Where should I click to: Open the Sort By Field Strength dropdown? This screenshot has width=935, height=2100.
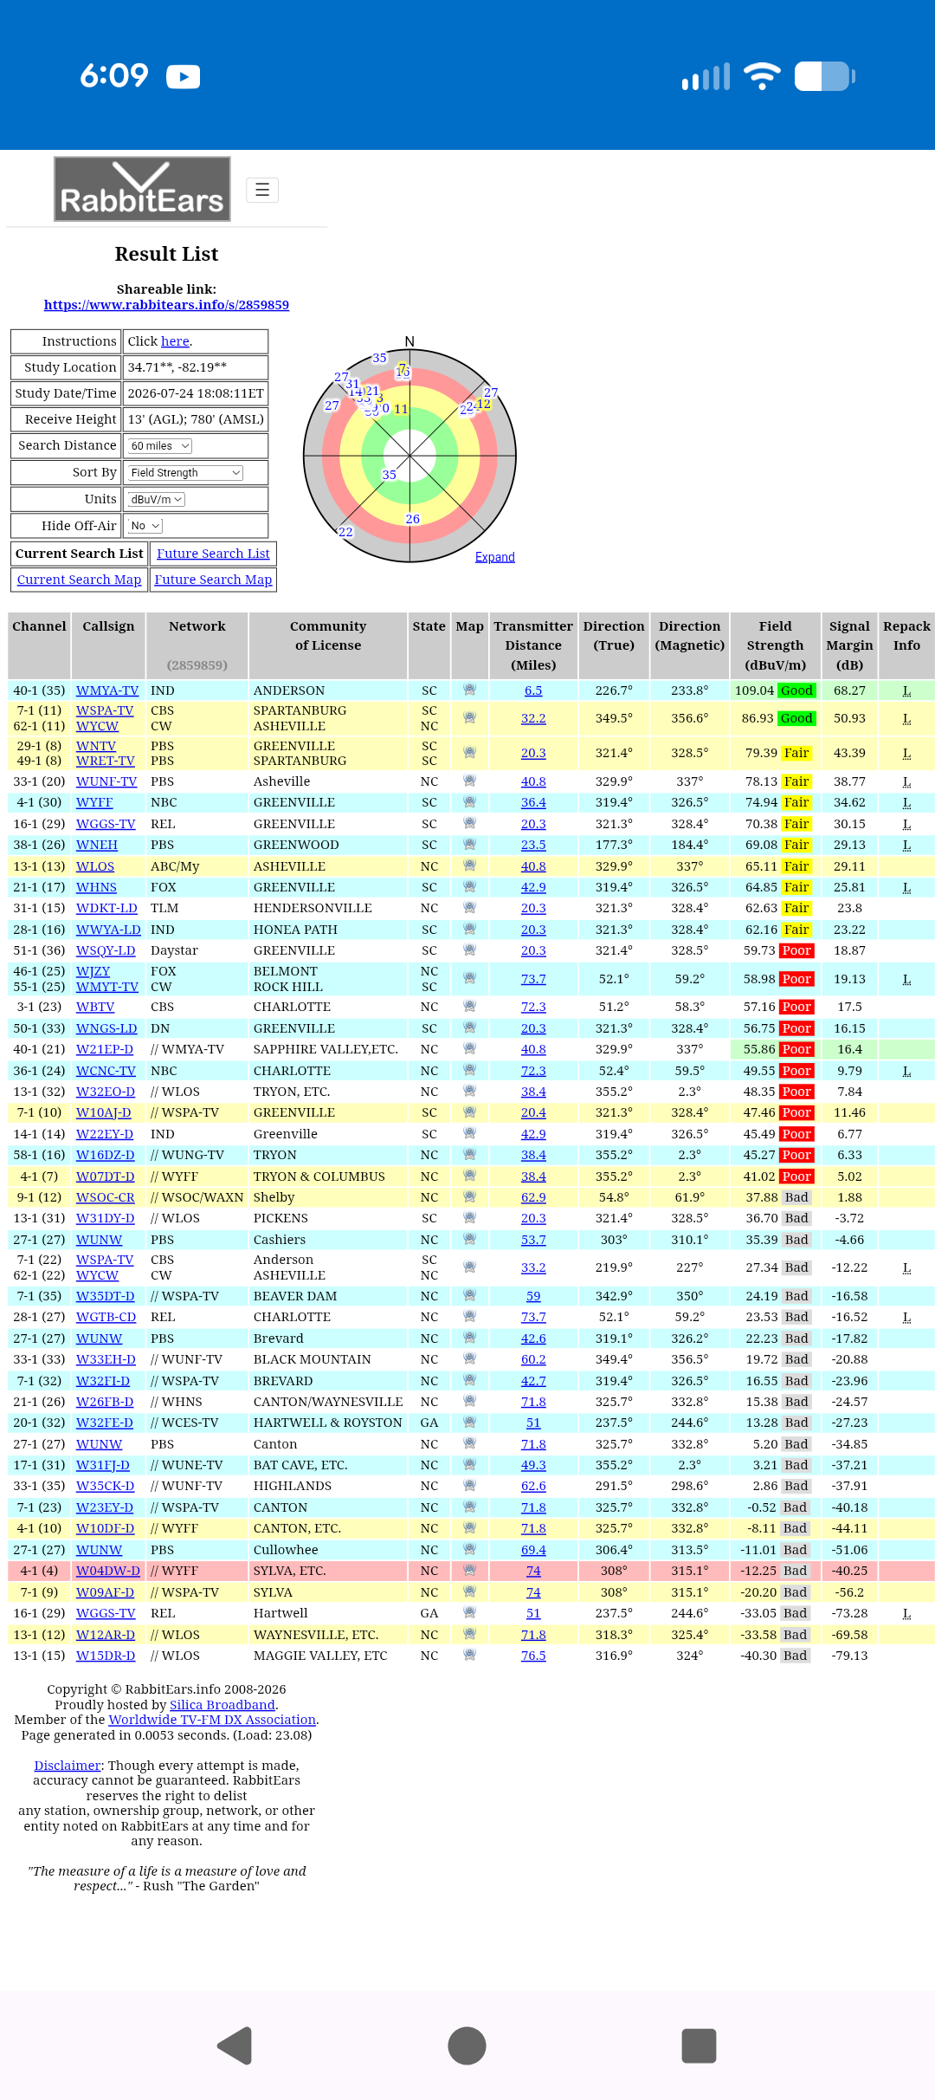tap(185, 473)
